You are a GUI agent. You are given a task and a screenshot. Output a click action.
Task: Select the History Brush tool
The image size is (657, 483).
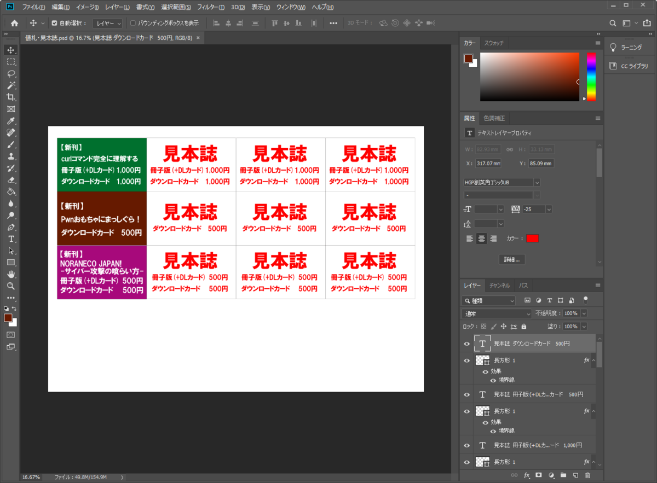pyautogui.click(x=11, y=168)
